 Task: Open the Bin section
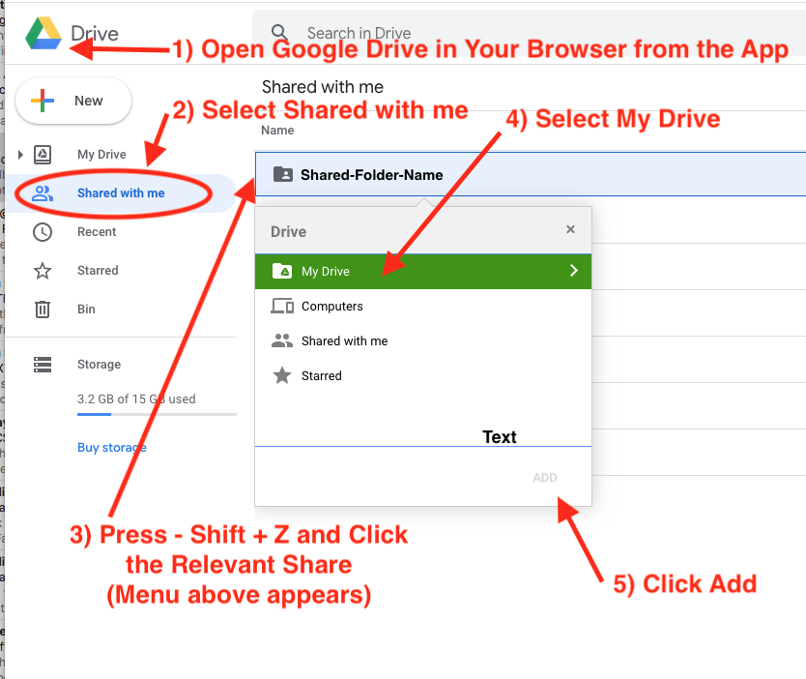[86, 310]
